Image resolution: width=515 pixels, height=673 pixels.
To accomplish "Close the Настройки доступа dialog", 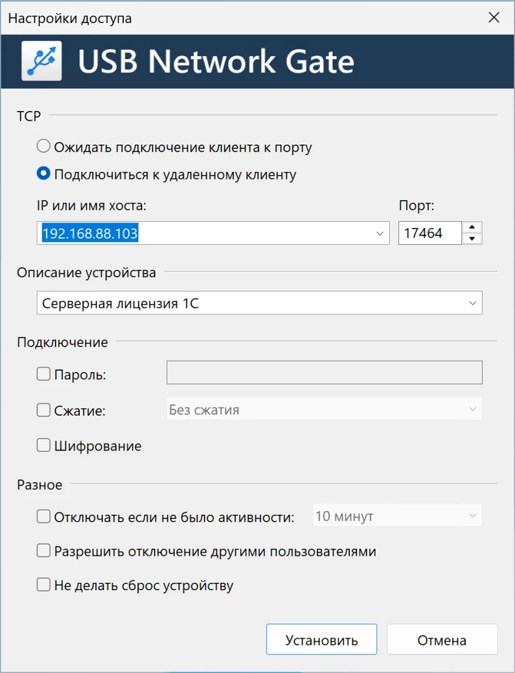I will point(494,17).
